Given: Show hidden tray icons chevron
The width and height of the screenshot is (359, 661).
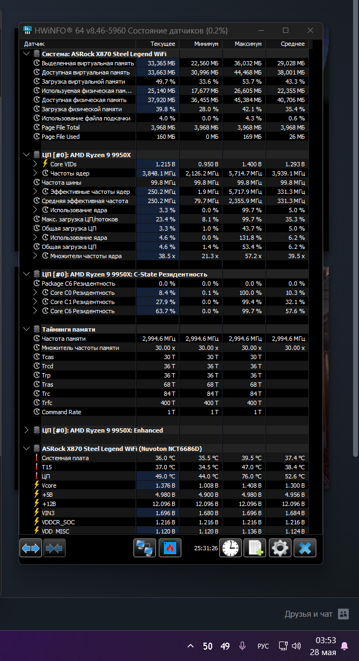Looking at the screenshot, I should tap(191, 646).
